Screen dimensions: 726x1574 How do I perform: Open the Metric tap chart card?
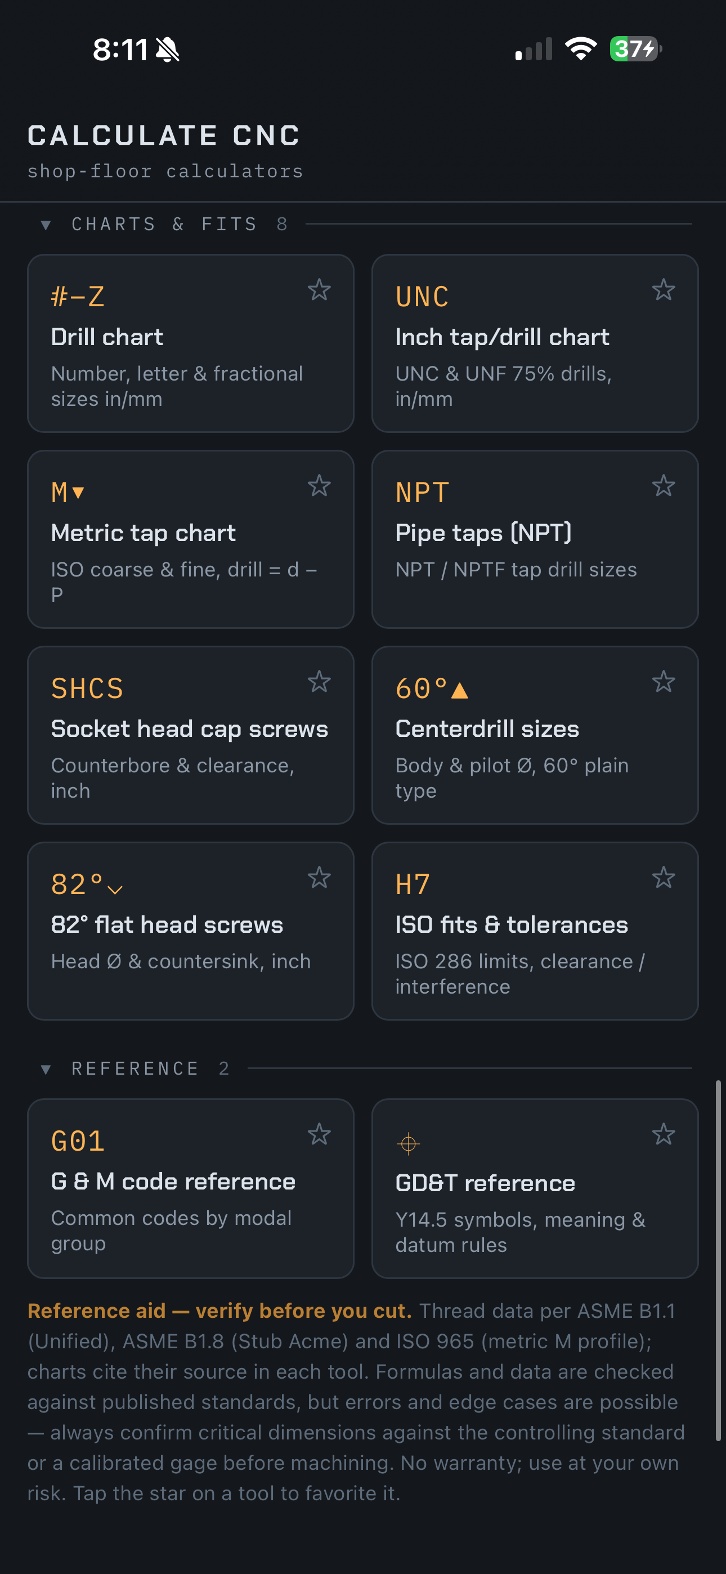(x=191, y=539)
